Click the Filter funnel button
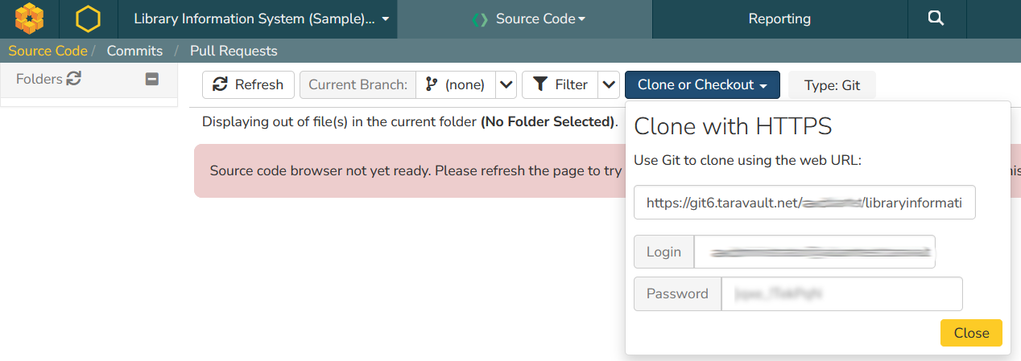Viewport: 1021px width, 361px height. point(560,84)
